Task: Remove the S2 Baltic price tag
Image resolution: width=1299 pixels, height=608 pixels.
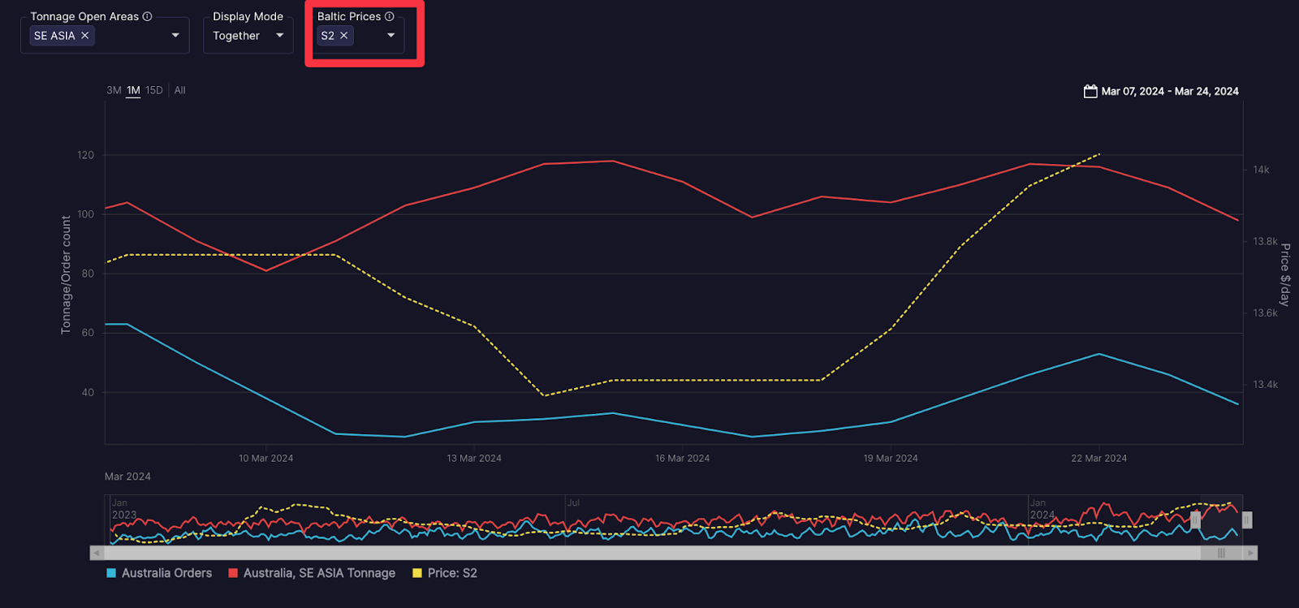Action: click(344, 36)
